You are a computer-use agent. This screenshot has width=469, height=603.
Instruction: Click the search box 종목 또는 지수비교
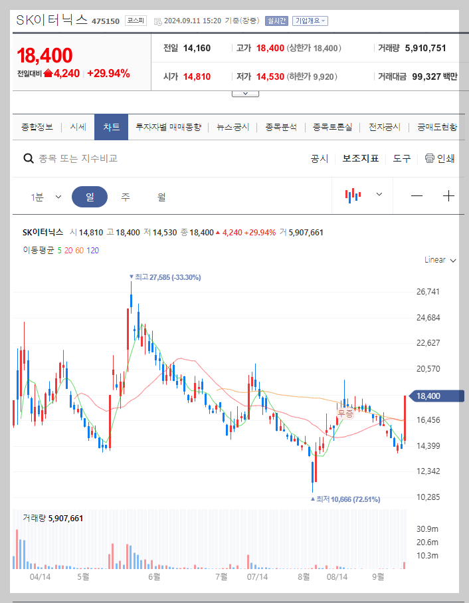(78, 158)
